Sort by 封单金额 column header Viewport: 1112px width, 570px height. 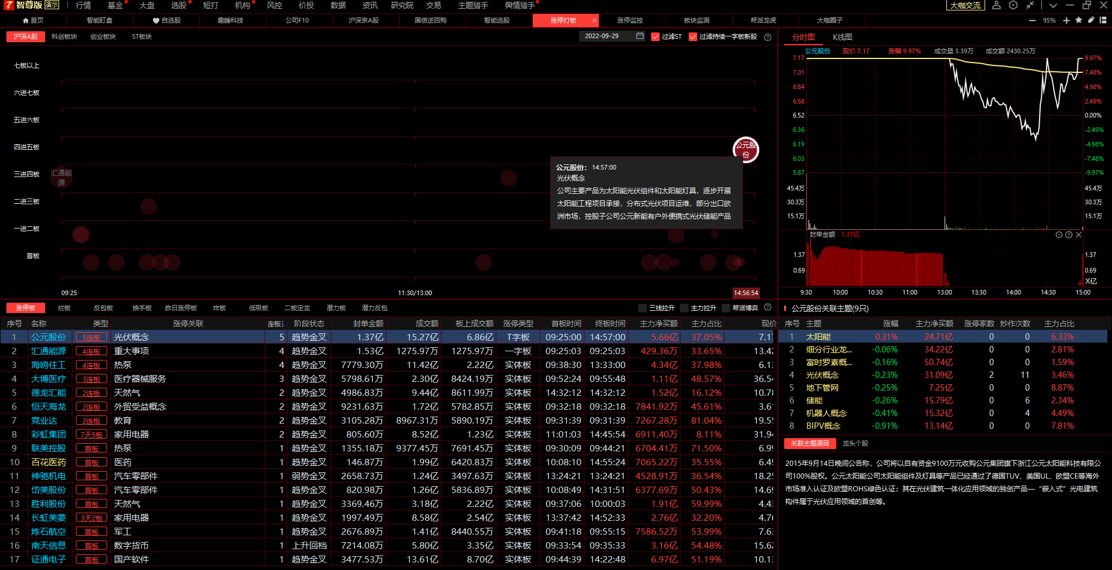[368, 324]
